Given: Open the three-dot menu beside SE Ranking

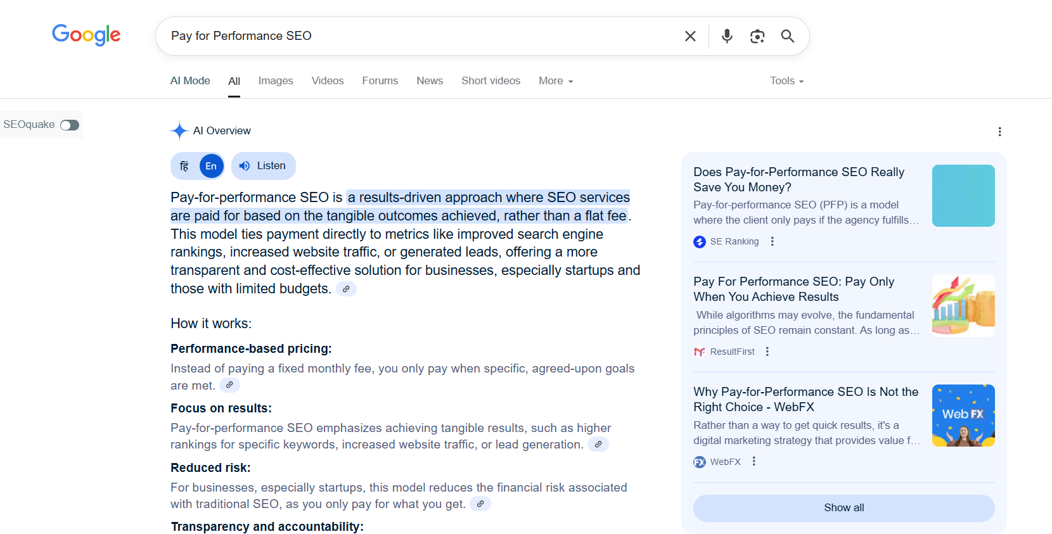Looking at the screenshot, I should pos(772,241).
